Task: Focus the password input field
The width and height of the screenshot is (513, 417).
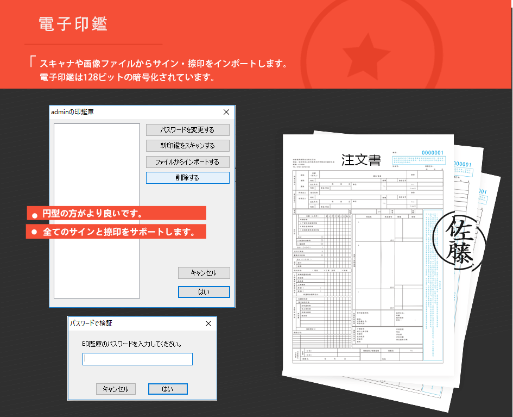Action: 137,359
